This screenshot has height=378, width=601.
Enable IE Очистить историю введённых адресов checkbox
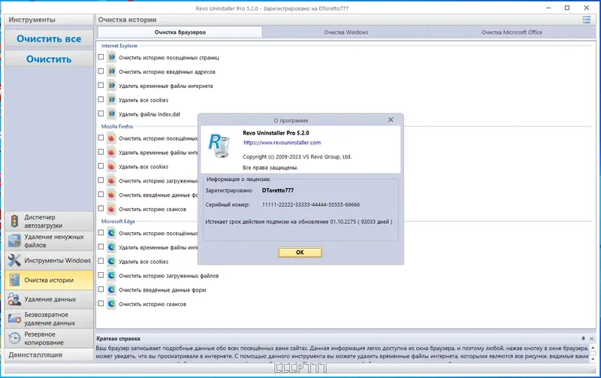click(101, 71)
